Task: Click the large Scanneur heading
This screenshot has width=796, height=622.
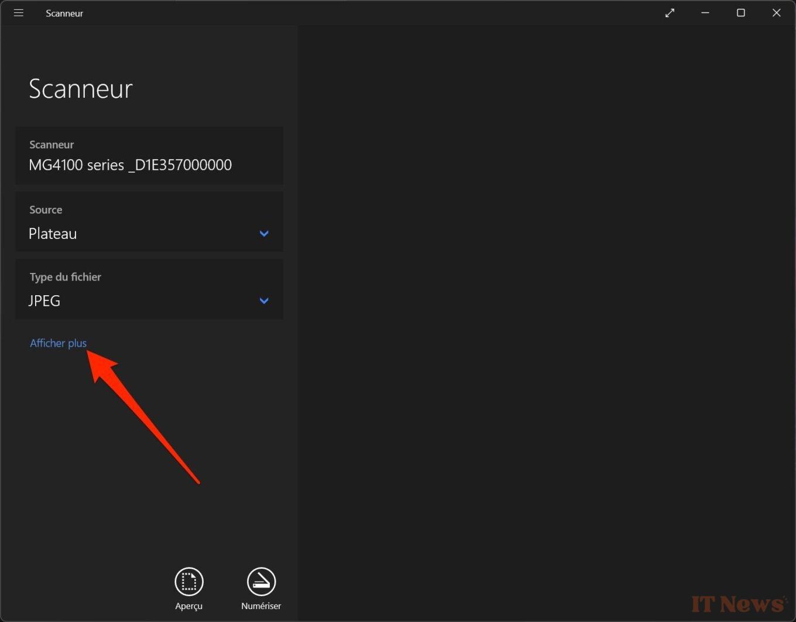Action: (81, 89)
